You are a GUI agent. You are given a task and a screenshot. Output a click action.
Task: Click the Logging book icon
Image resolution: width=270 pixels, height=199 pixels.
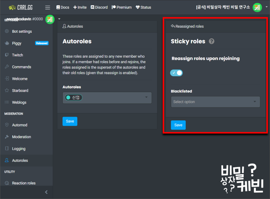click(7, 148)
